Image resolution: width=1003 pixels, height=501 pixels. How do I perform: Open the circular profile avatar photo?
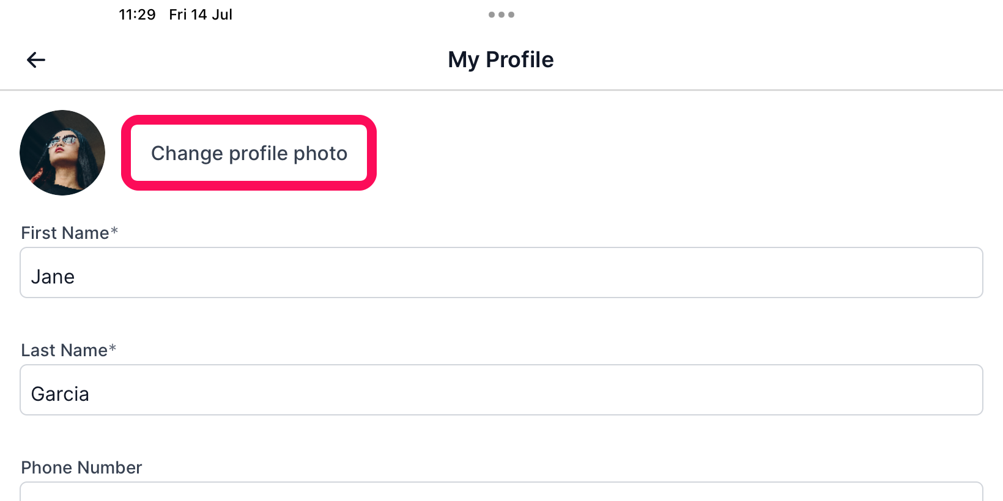62,153
